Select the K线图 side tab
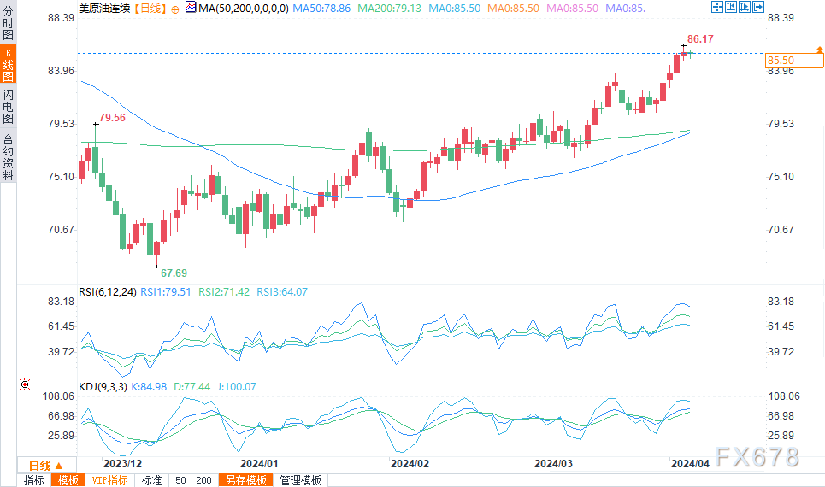 tap(8, 64)
